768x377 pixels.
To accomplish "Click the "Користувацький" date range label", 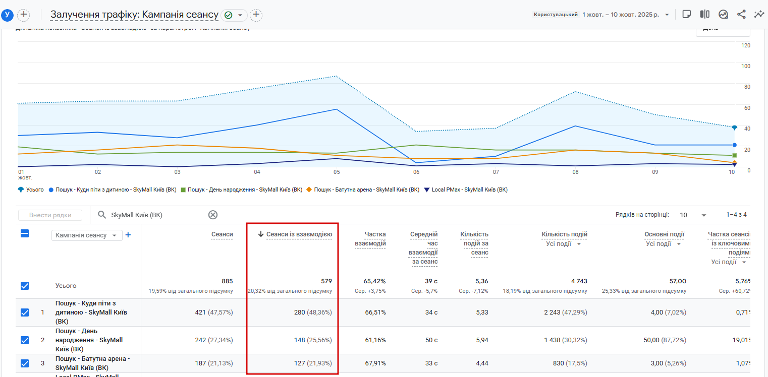I will (556, 15).
